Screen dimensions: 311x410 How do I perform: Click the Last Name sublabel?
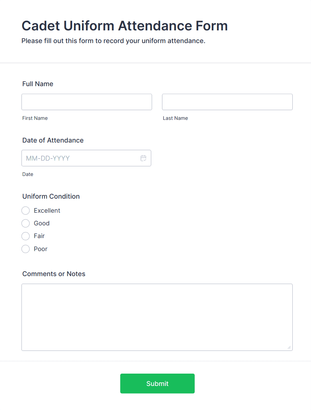pyautogui.click(x=175, y=118)
